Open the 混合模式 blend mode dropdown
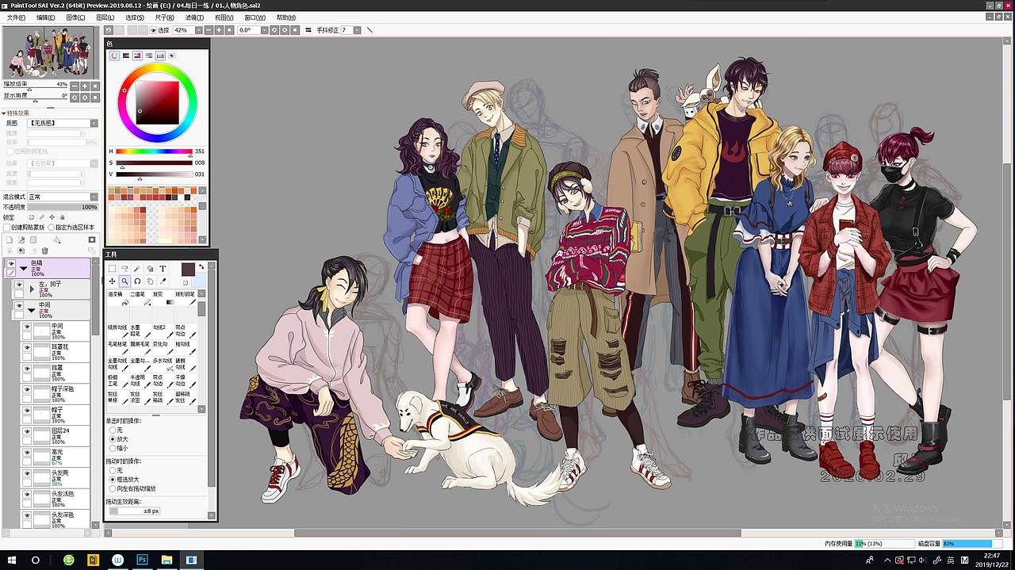Viewport: 1015px width, 570px height. pyautogui.click(x=94, y=197)
